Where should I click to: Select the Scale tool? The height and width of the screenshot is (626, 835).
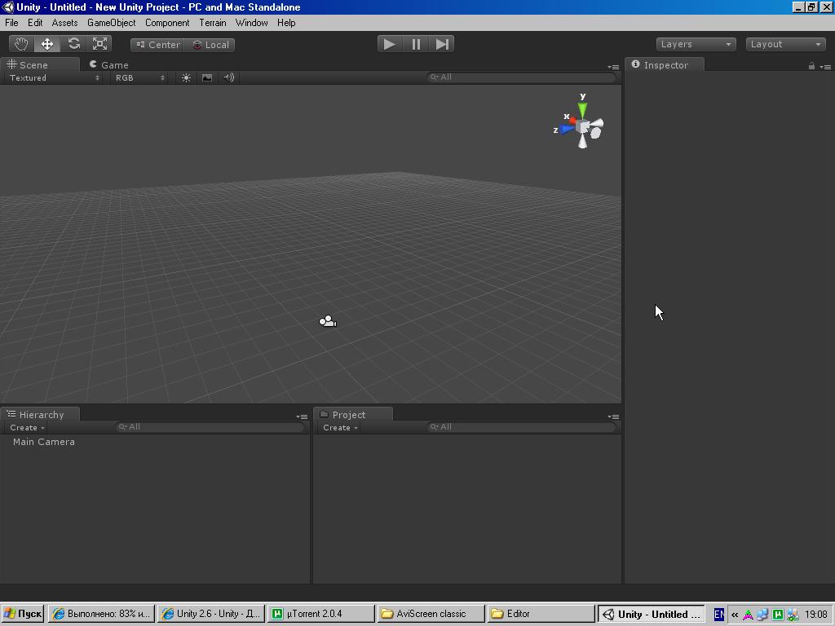[x=99, y=44]
